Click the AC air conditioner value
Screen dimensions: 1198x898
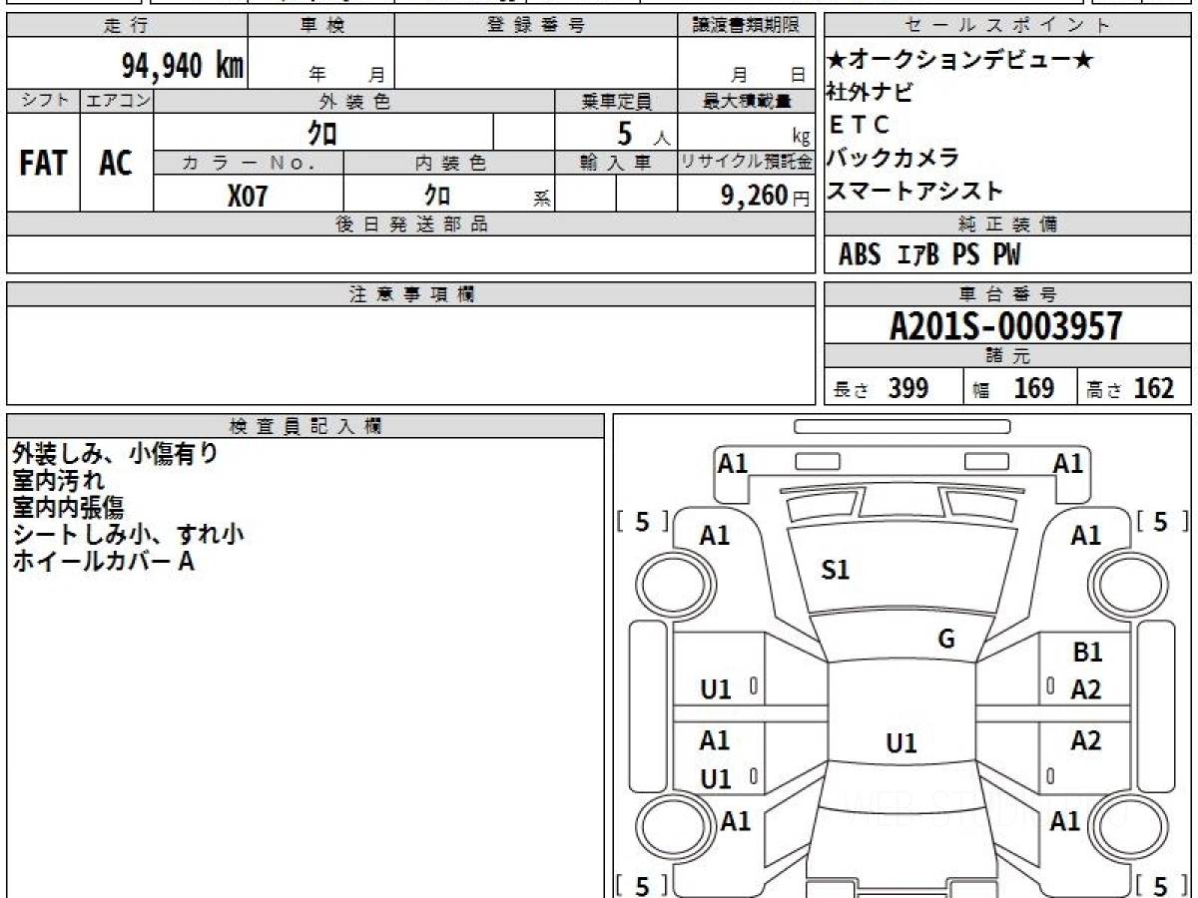pyautogui.click(x=116, y=163)
